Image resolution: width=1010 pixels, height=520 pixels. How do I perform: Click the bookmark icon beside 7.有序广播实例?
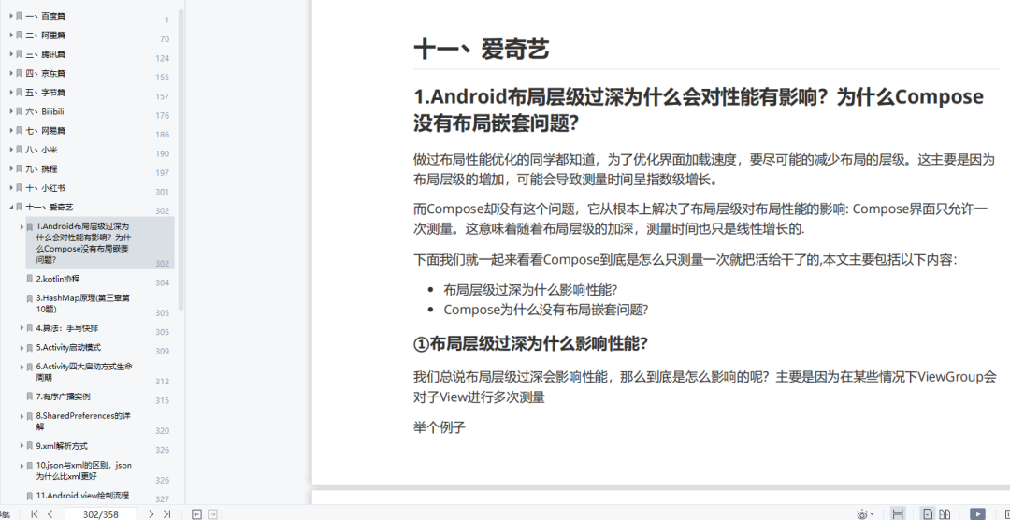[30, 397]
